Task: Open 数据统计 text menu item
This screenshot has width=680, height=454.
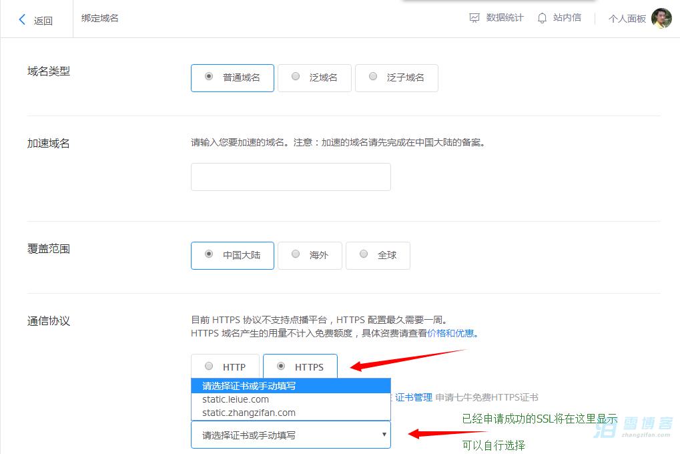Action: pos(504,18)
